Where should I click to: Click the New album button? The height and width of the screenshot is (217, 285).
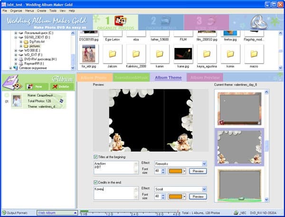[37, 86]
